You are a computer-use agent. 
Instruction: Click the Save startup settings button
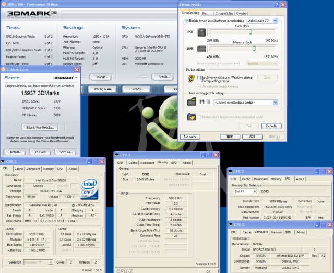tap(267, 78)
